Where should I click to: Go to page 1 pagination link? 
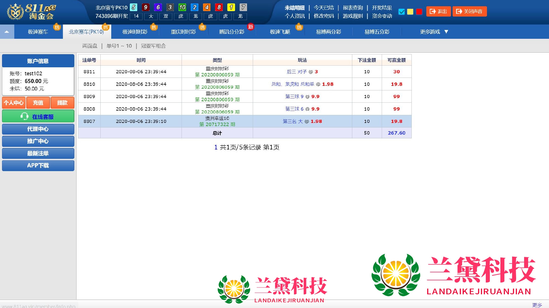click(x=216, y=147)
